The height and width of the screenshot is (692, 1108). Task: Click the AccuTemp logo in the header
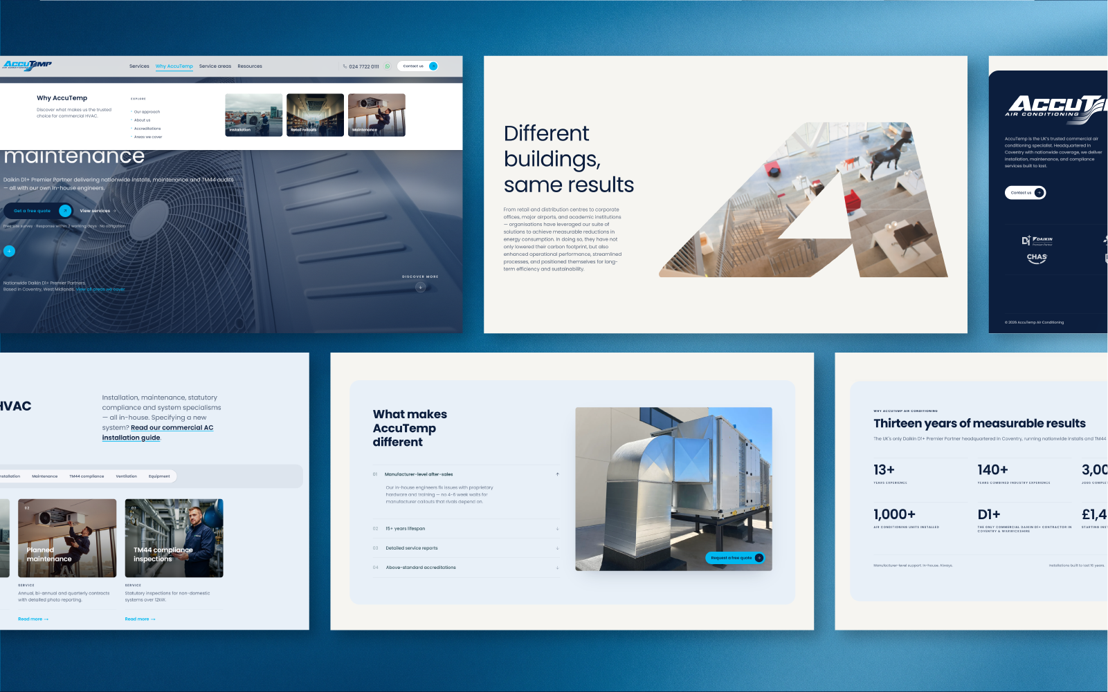(27, 65)
